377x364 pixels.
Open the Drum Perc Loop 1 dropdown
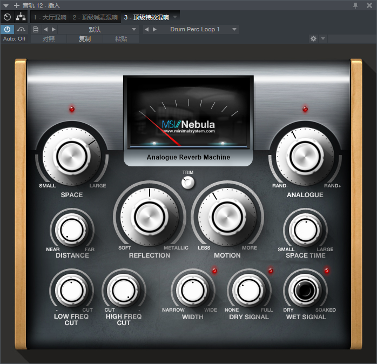click(199, 30)
